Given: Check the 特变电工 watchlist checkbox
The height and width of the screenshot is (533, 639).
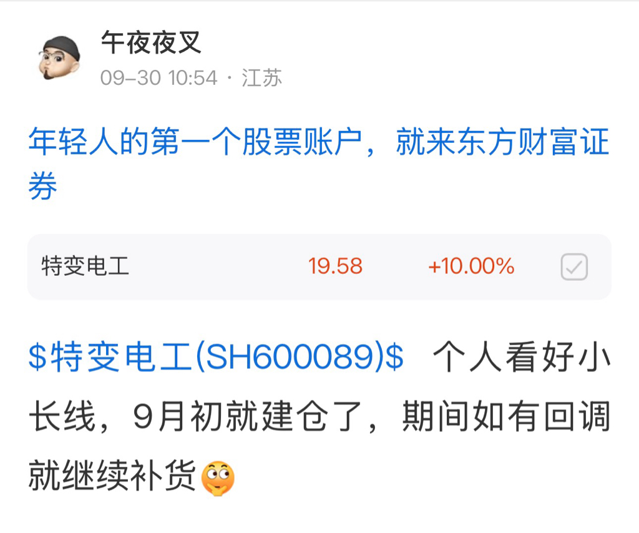Looking at the screenshot, I should coord(574,267).
